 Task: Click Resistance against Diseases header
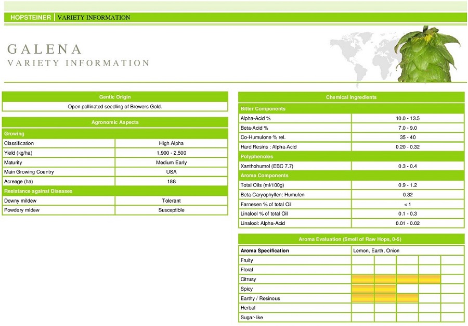point(115,191)
